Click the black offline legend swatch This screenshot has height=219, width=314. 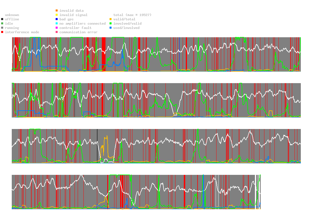click(x=2, y=19)
